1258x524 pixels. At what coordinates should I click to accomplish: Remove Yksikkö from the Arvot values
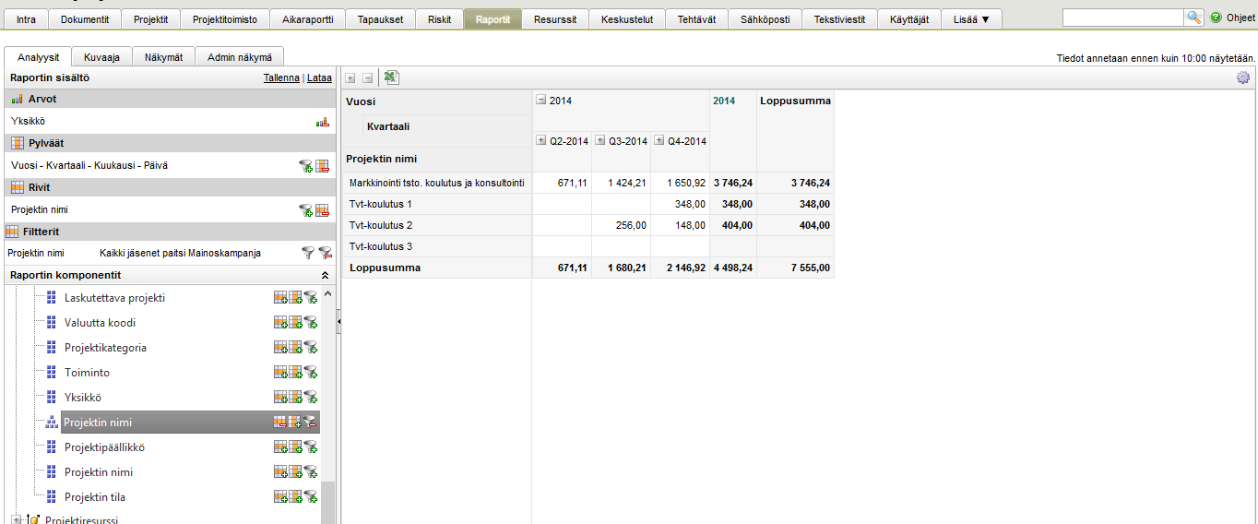click(323, 122)
